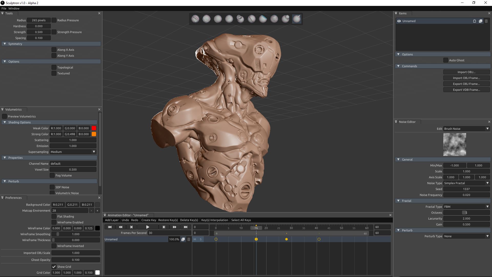The image size is (492, 277).
Task: Enable Auto Ghost checkbox
Action: [x=446, y=60]
